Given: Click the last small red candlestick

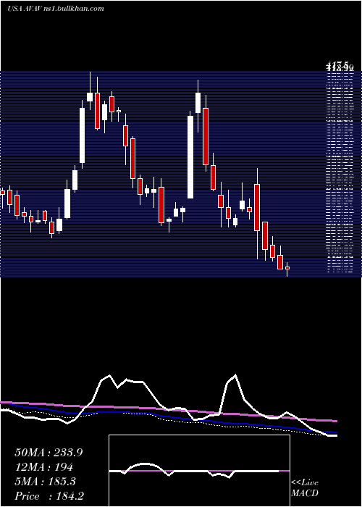Looking at the screenshot, I should click(287, 268).
